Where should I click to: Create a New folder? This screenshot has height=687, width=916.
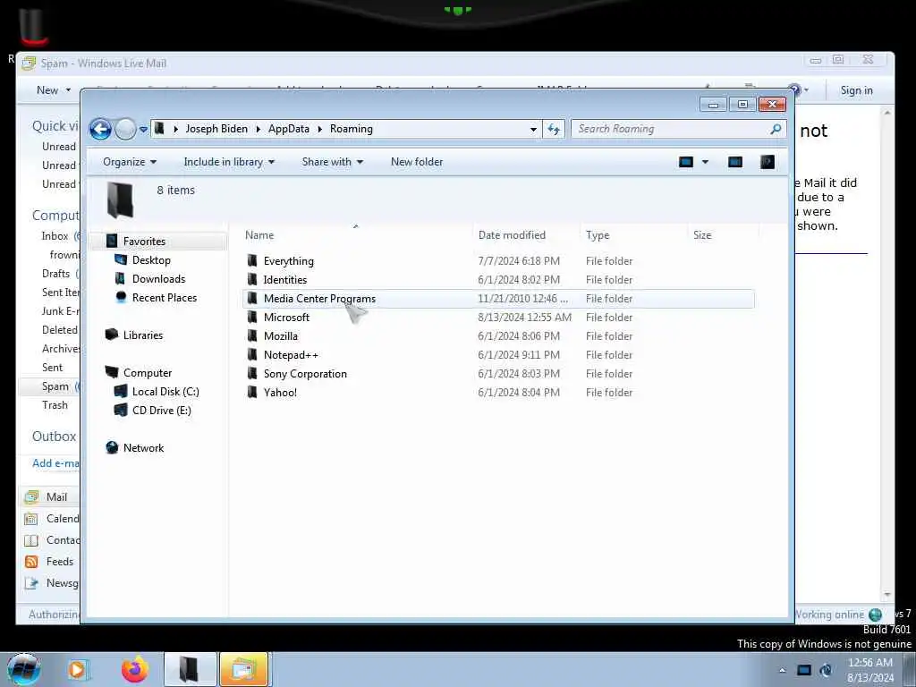[417, 162]
